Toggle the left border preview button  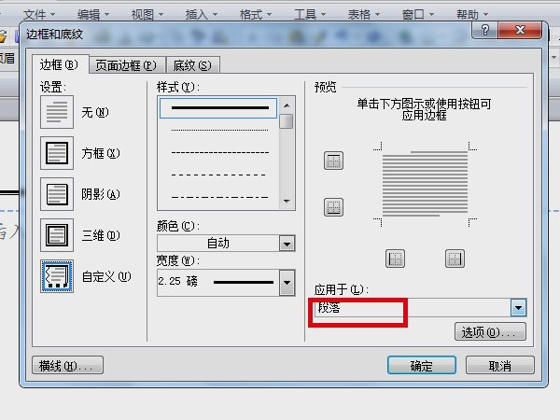[x=395, y=259]
